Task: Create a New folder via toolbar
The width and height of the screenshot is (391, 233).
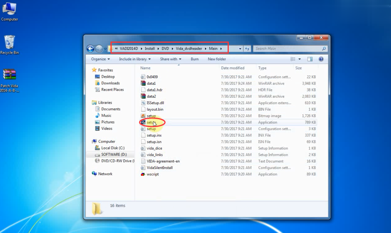Action: (x=217, y=59)
